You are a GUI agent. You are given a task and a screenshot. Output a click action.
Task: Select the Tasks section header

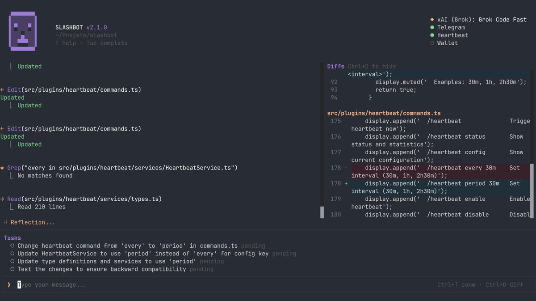pyautogui.click(x=13, y=238)
